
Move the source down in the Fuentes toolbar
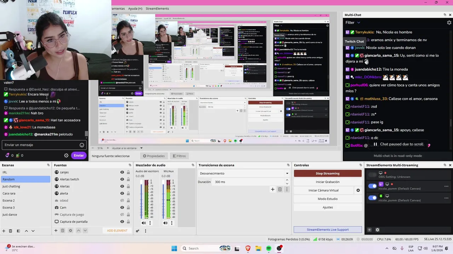point(85,231)
